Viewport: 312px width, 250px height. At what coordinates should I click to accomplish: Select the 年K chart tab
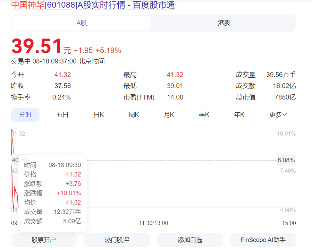pyautogui.click(x=239, y=115)
